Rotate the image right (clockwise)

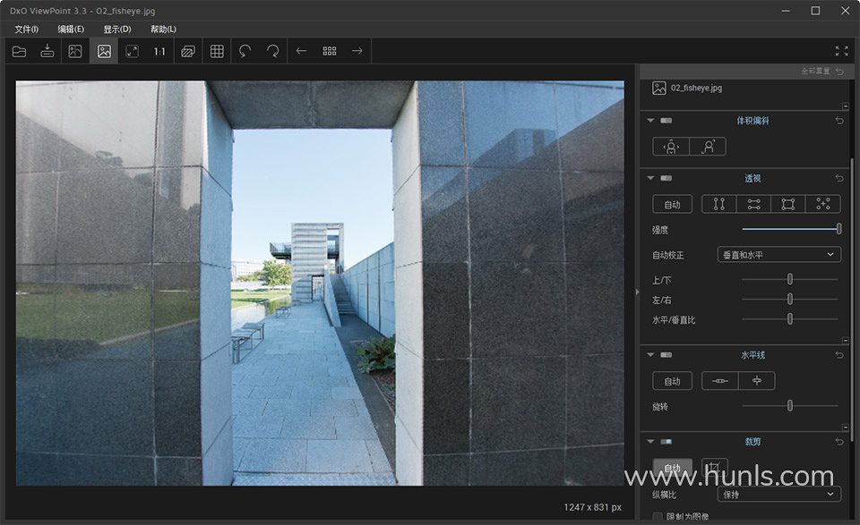pyautogui.click(x=272, y=51)
